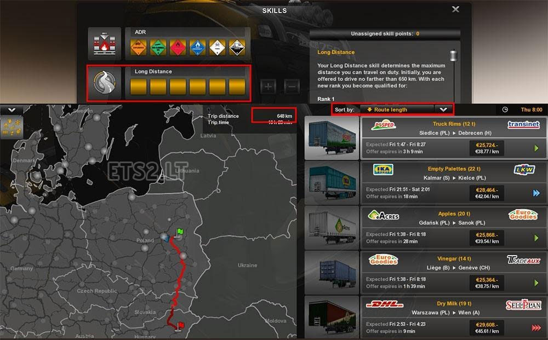548x340 pixels.
Task: Select the Dry Milk trailer thumbnail
Action: [332, 317]
